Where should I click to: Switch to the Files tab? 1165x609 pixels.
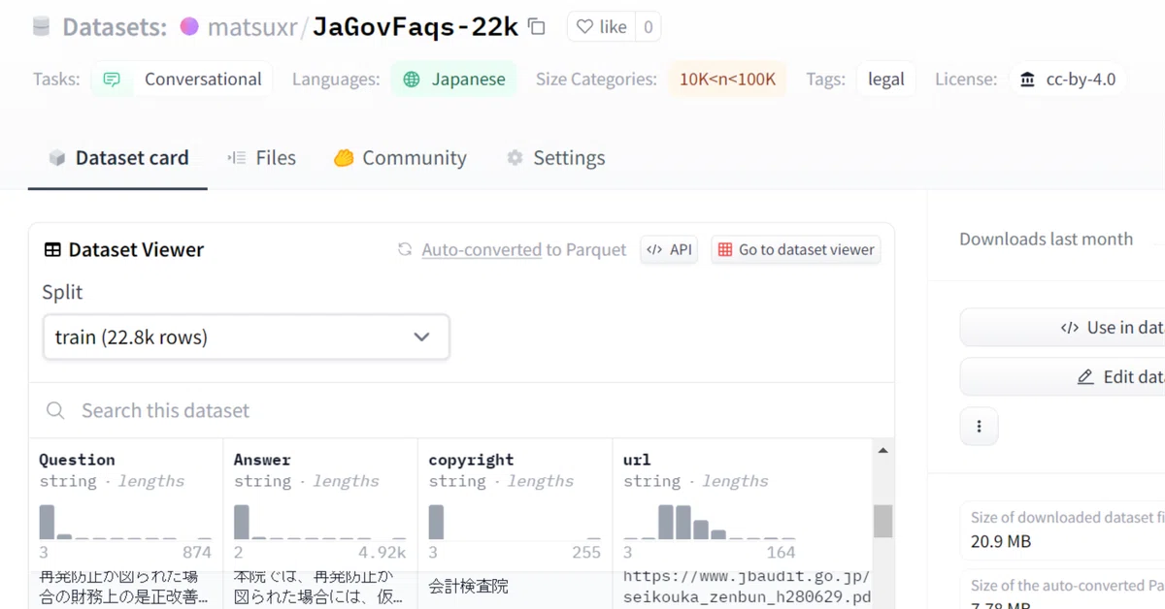[261, 158]
